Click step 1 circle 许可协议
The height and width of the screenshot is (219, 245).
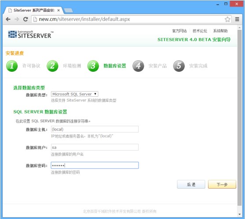click(12, 66)
